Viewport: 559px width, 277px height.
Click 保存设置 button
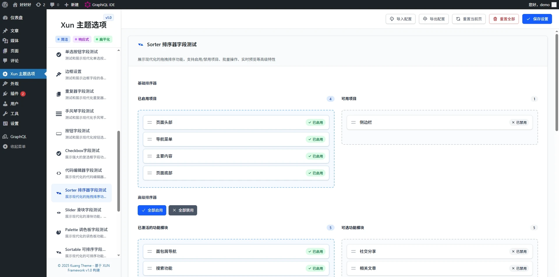click(x=537, y=19)
